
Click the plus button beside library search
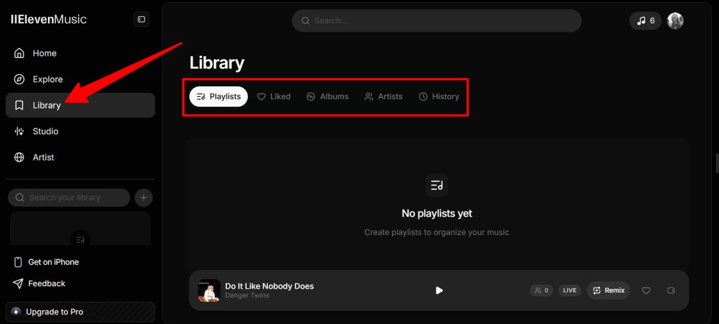(144, 198)
